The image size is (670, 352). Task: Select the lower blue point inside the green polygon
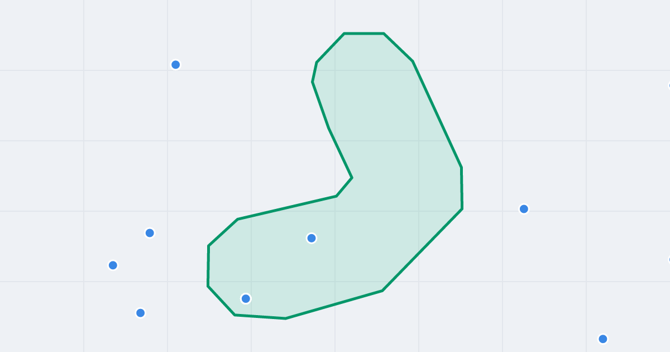pos(246,298)
